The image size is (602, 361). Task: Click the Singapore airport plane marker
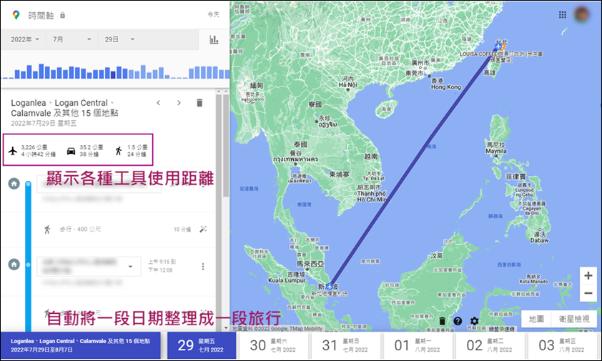329,286
